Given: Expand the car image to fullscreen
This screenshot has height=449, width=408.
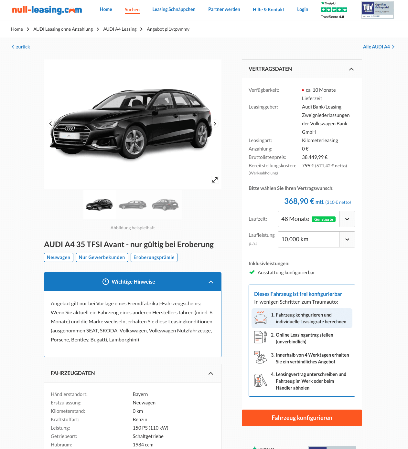Looking at the screenshot, I should click(215, 180).
